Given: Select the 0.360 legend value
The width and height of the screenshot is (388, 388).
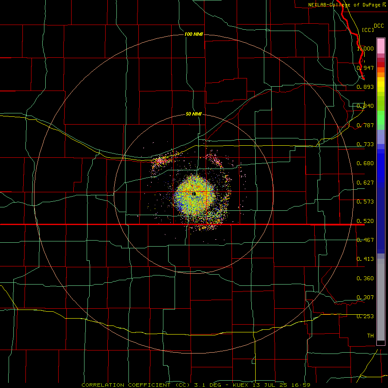Looking at the screenshot, I should (365, 278).
